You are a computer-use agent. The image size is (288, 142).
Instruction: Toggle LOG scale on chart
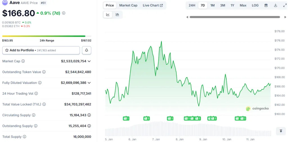(255, 5)
